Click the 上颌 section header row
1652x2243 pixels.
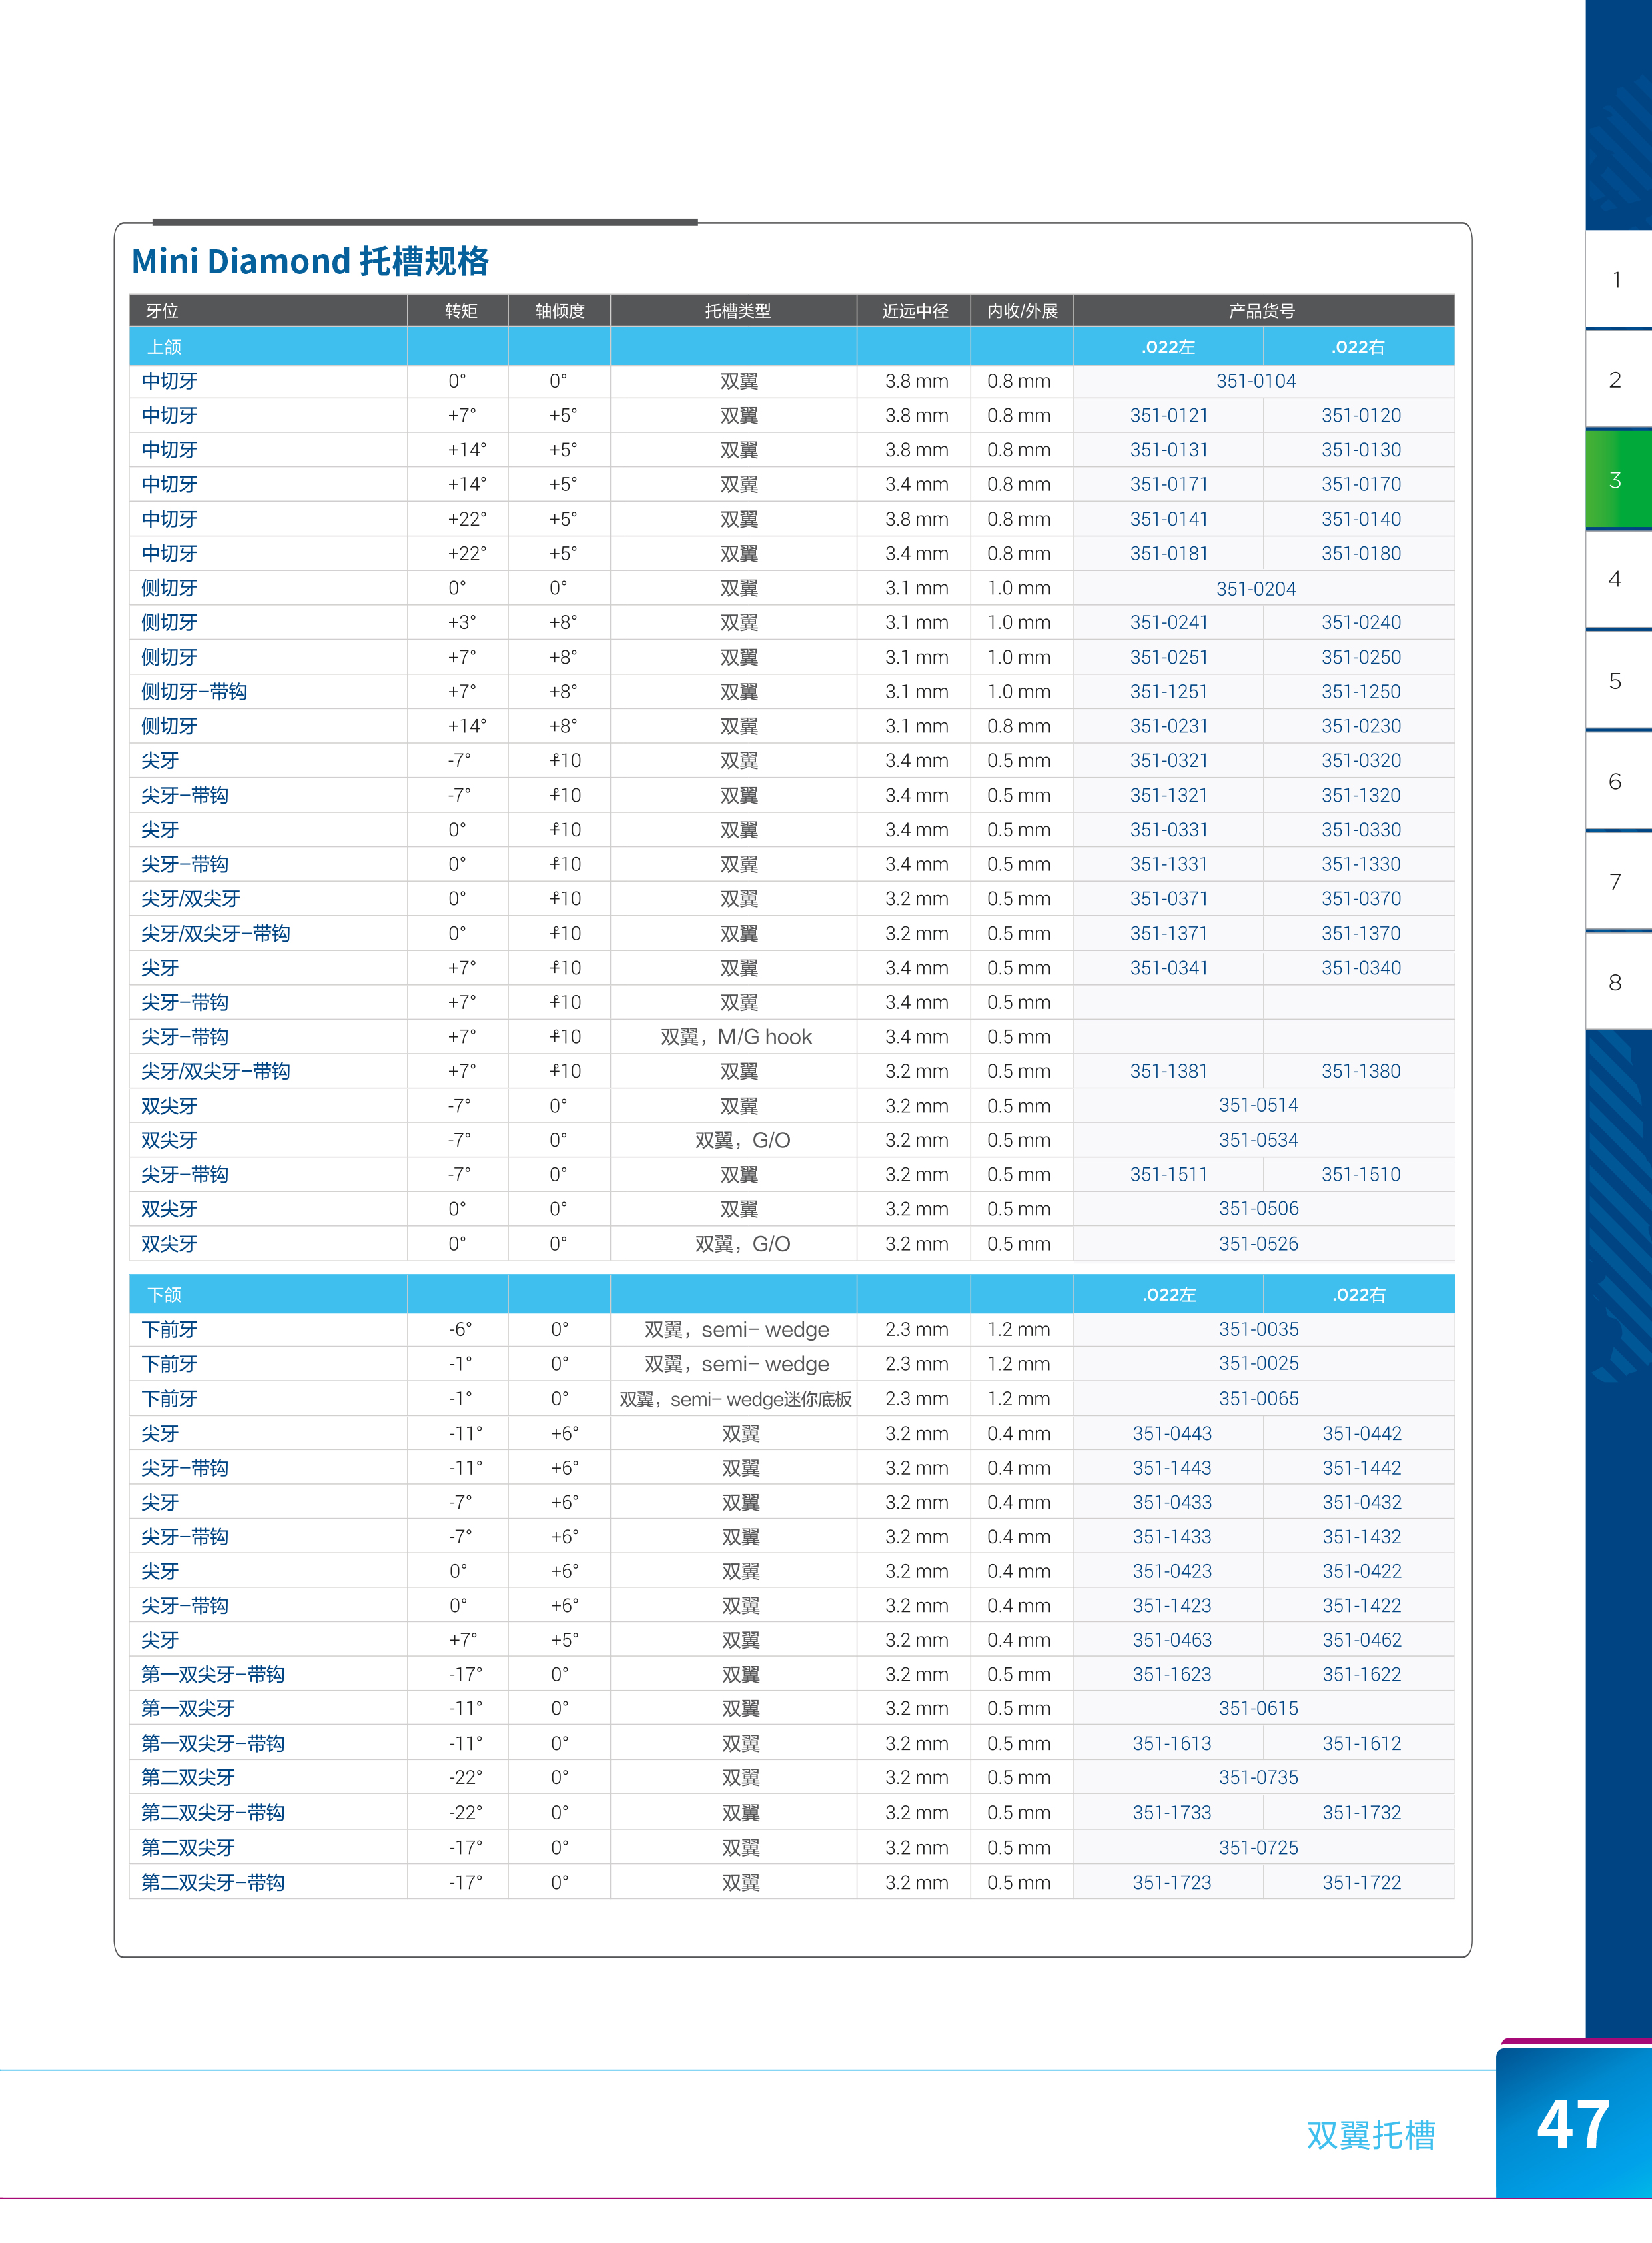tap(164, 347)
